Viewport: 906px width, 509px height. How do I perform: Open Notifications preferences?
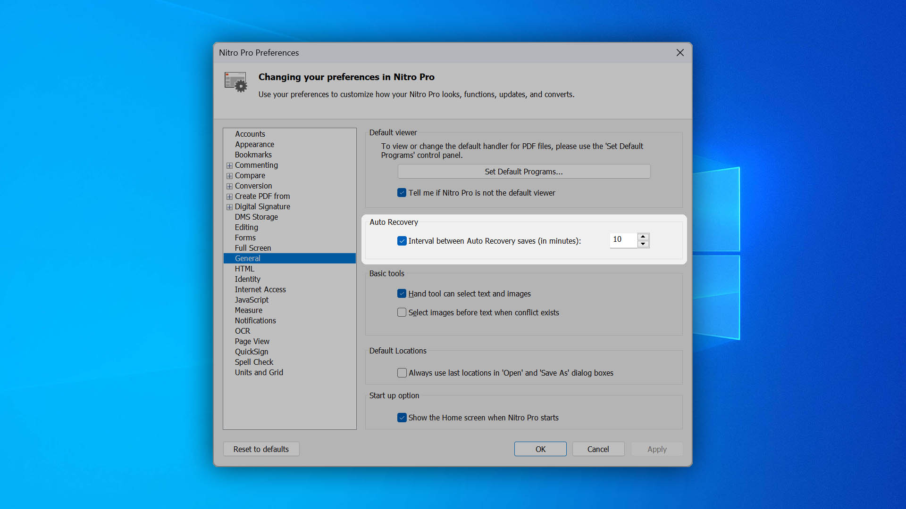click(255, 320)
